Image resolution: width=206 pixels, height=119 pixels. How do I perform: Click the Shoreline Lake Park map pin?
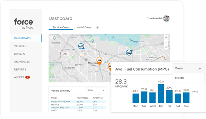[91, 35]
